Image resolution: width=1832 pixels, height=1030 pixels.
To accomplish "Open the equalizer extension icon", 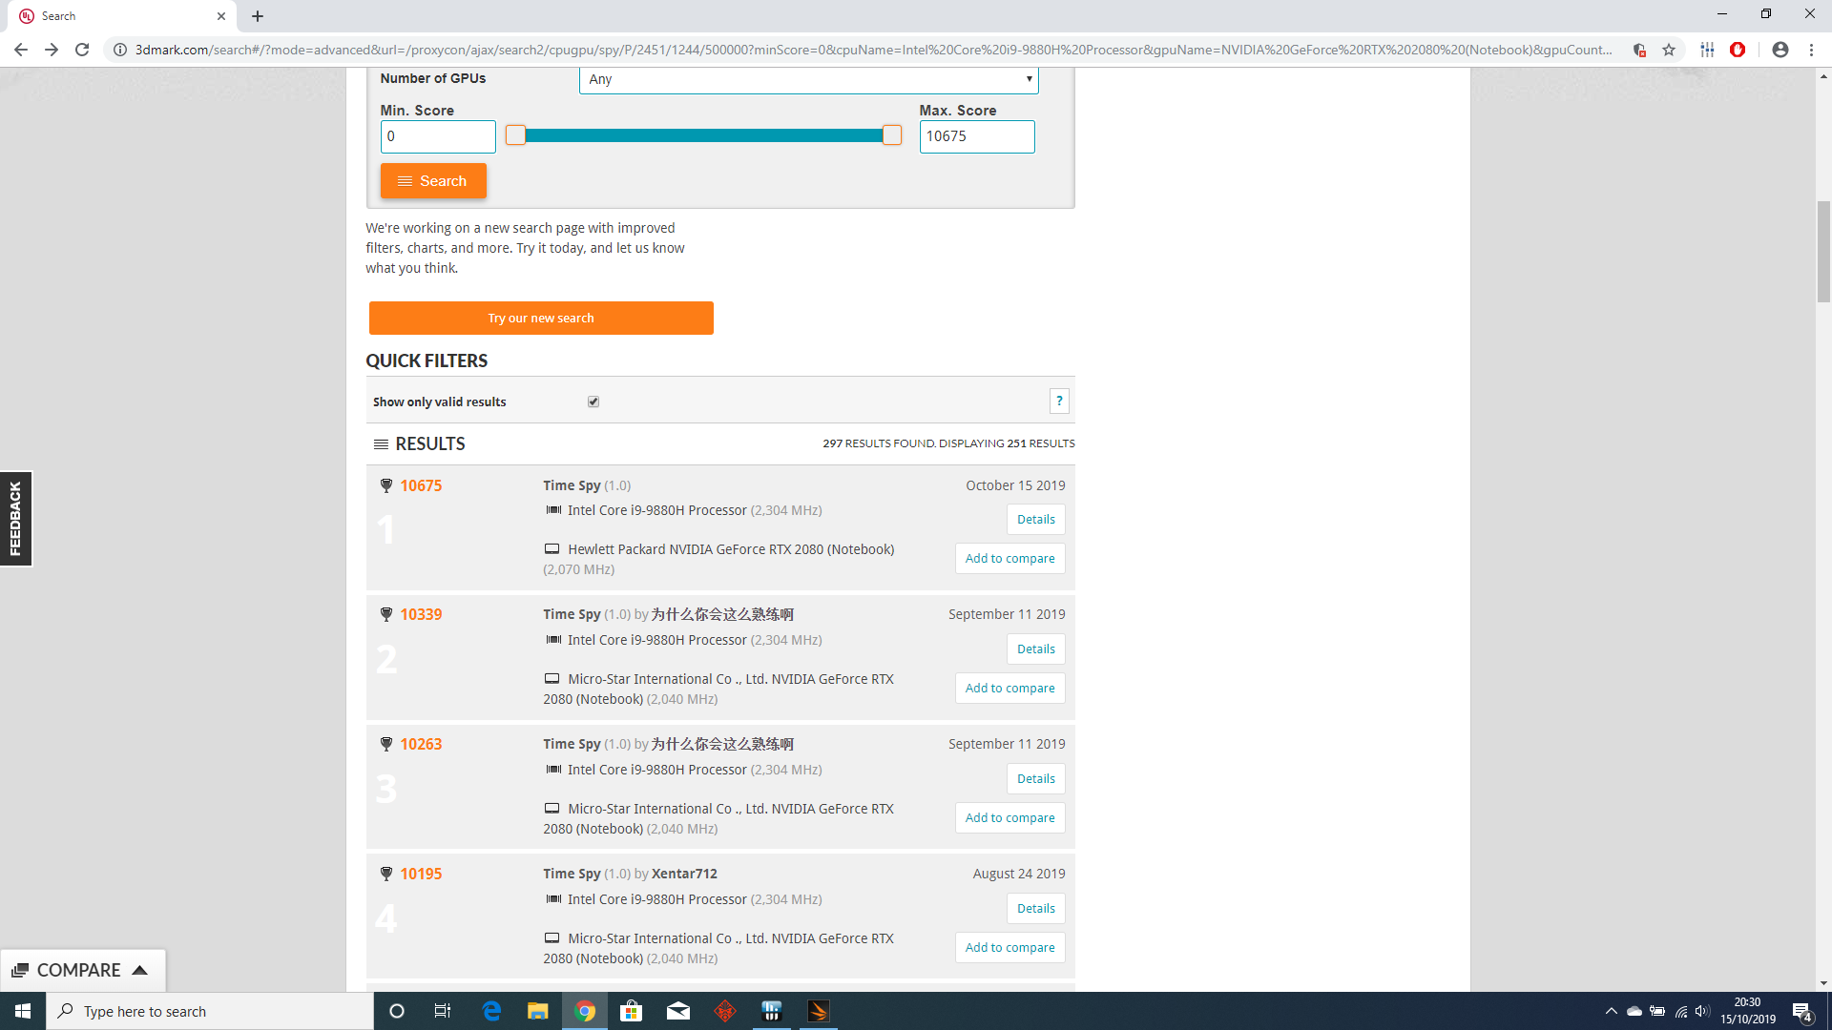I will click(x=1707, y=50).
